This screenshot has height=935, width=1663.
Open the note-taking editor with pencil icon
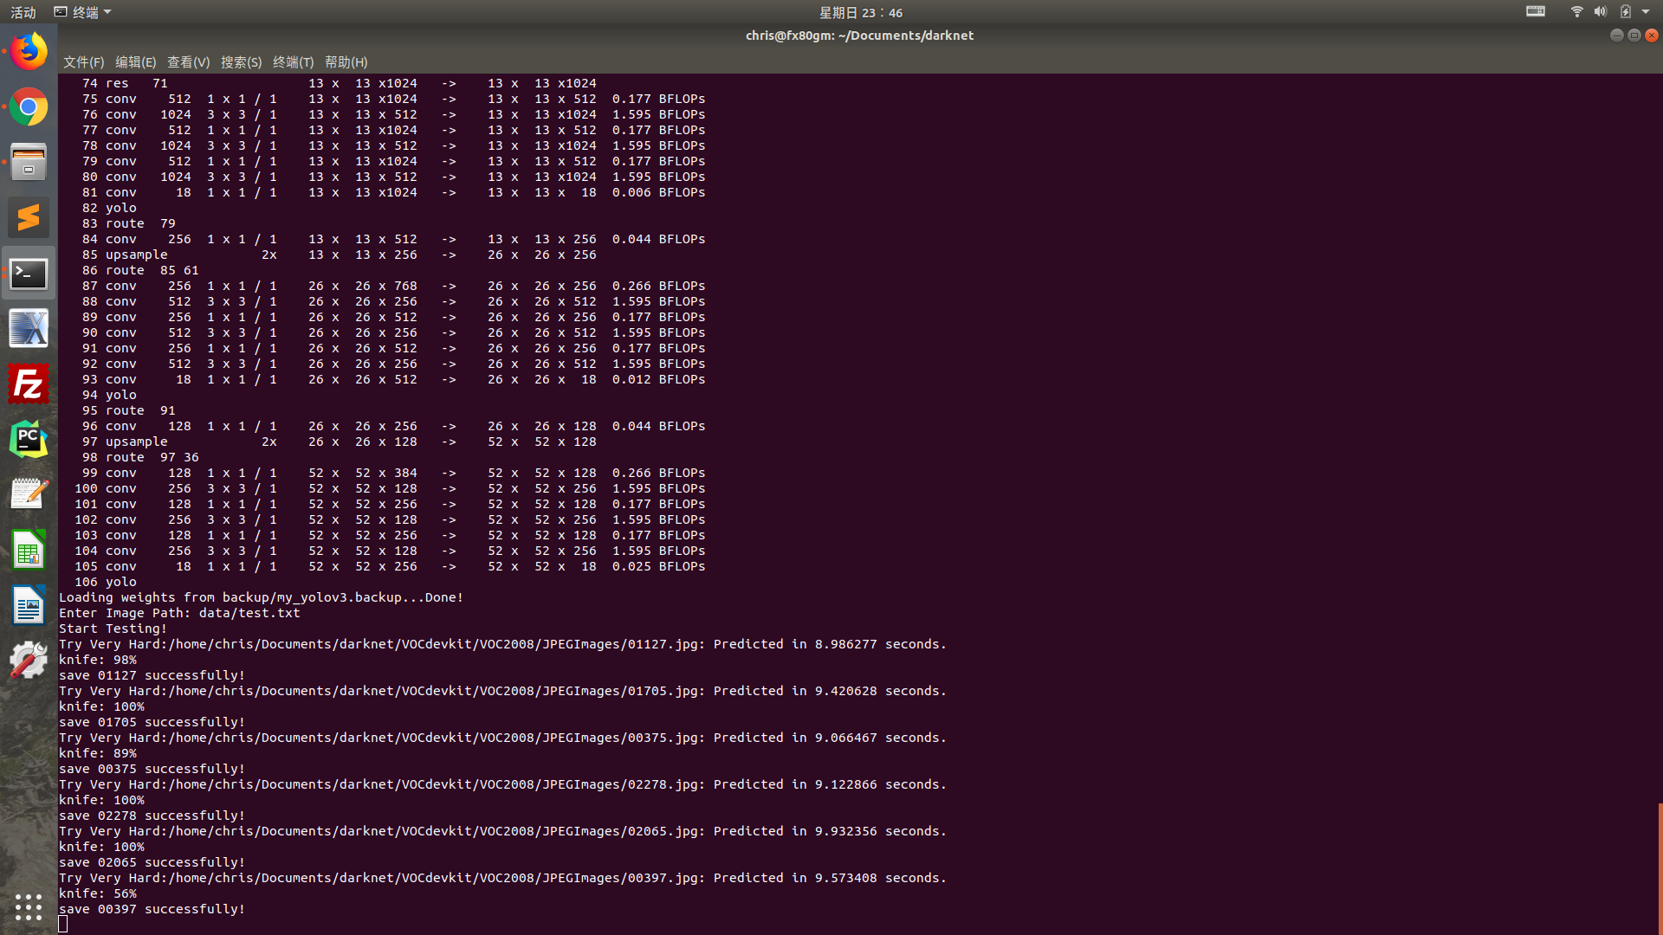tap(29, 493)
